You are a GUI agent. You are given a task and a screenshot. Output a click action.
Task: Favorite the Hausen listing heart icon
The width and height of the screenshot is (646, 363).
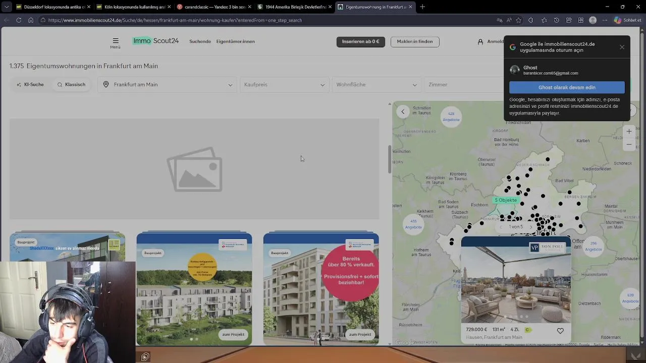560,331
